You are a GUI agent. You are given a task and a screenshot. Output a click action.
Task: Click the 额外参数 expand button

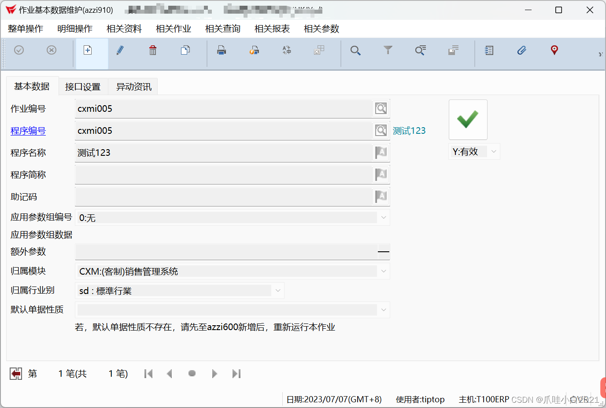tap(384, 252)
